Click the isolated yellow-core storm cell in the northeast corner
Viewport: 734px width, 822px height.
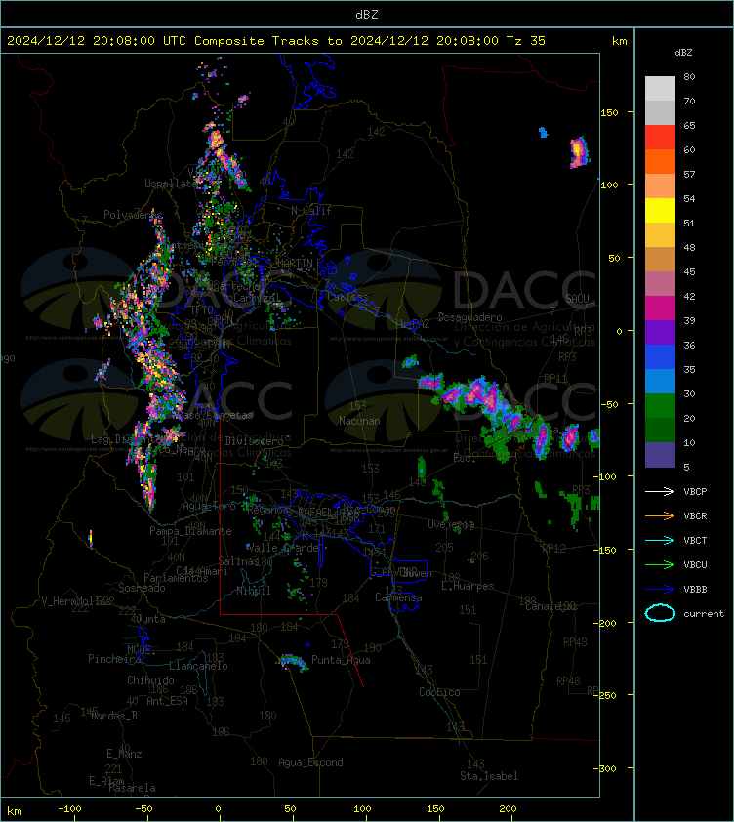[579, 152]
